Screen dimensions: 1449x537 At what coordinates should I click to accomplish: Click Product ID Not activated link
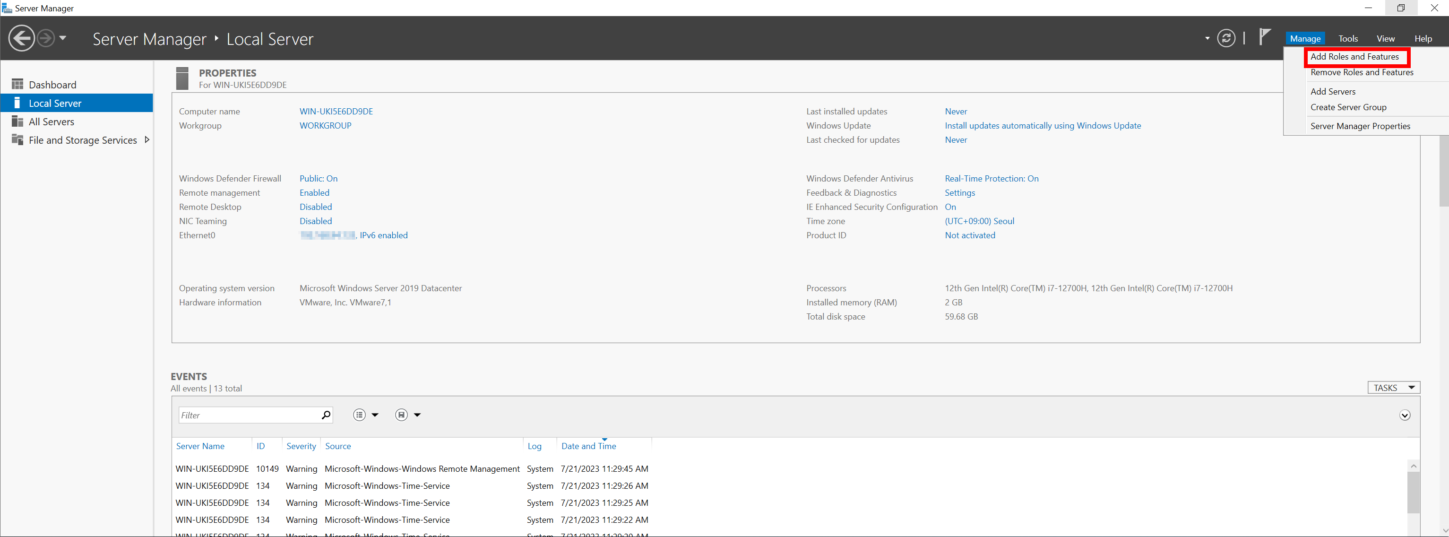(970, 235)
